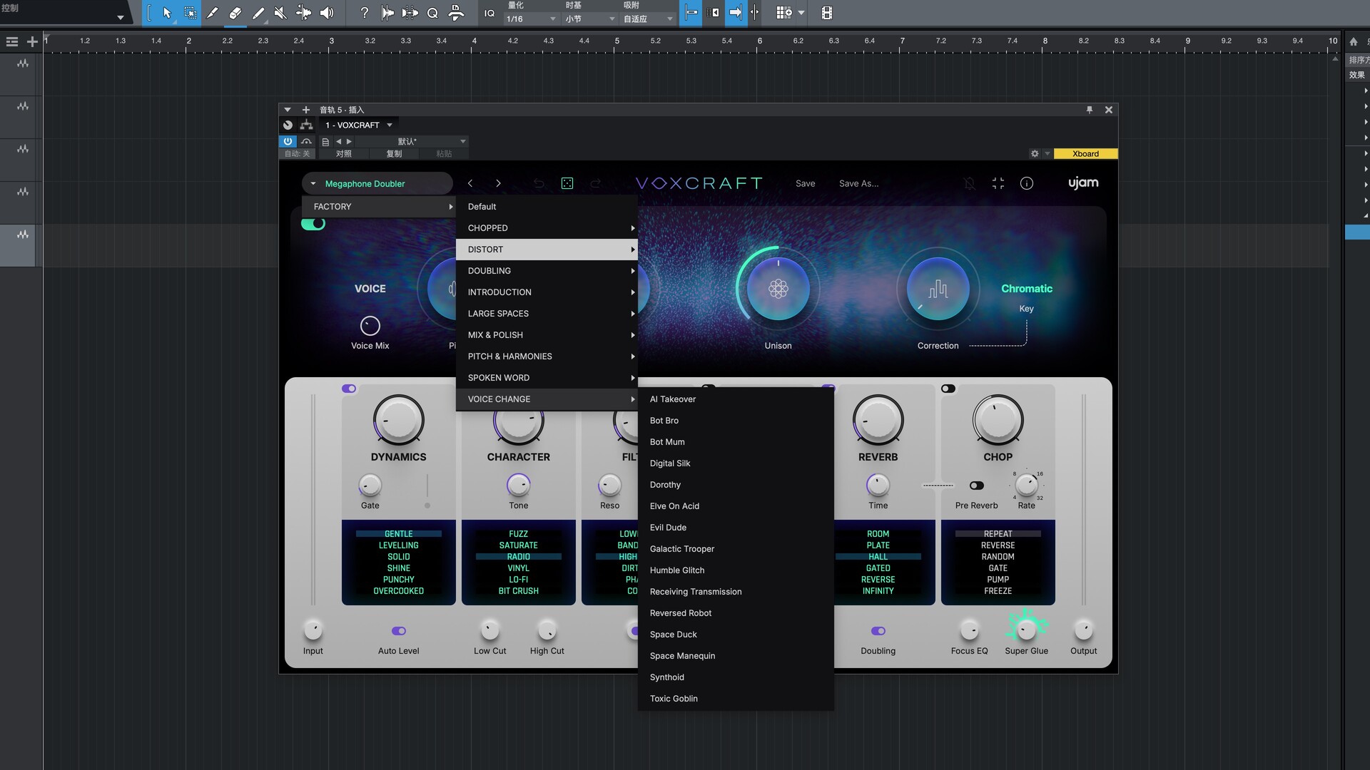
Task: Open the 1/16 quantize dropdown
Action: coord(531,19)
